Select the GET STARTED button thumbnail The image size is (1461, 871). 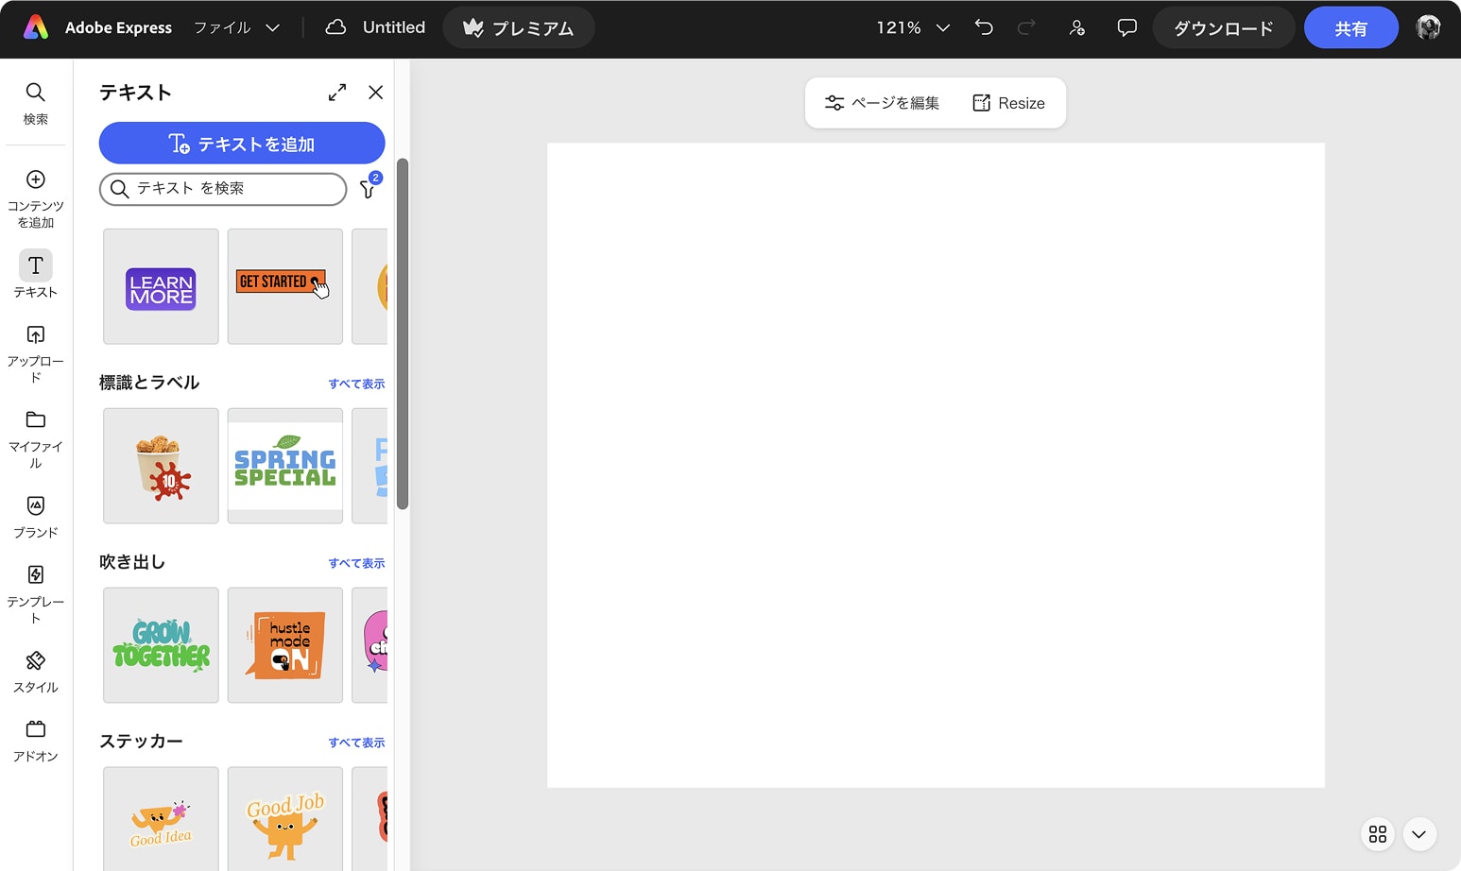pos(285,286)
